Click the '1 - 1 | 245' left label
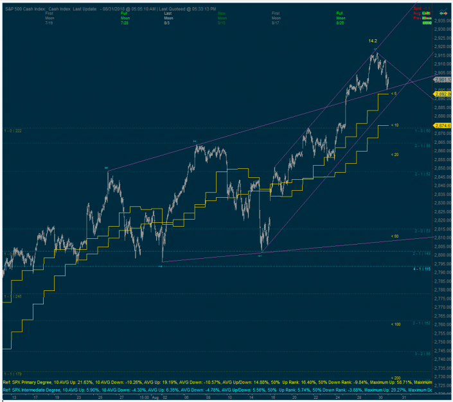Viewport: 453px width, 402px height. pos(13,296)
